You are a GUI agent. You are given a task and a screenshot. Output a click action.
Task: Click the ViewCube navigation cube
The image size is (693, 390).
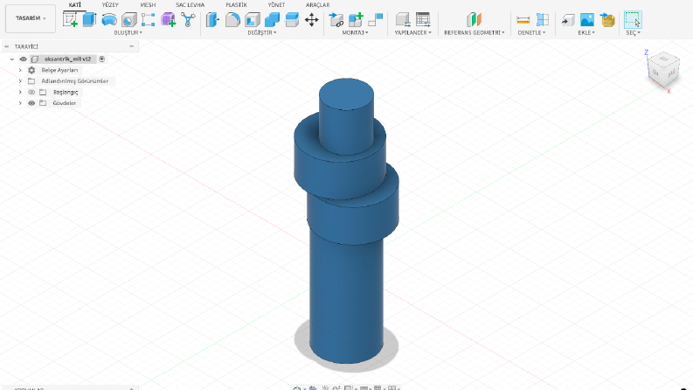(663, 68)
